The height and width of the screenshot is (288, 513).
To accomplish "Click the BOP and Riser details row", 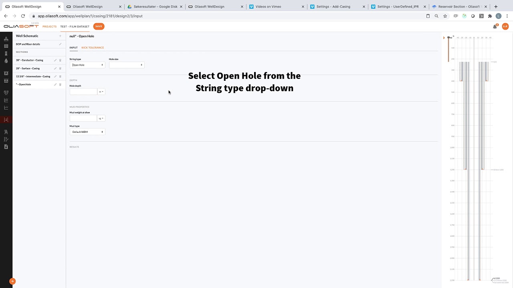I will (39, 44).
